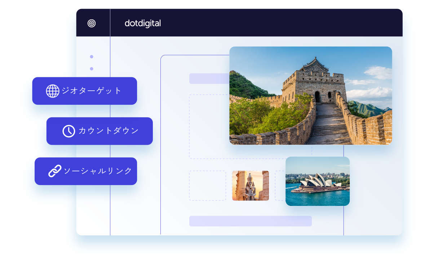Click the clock icon on カウントダウン
The height and width of the screenshot is (257, 442).
pyautogui.click(x=68, y=131)
